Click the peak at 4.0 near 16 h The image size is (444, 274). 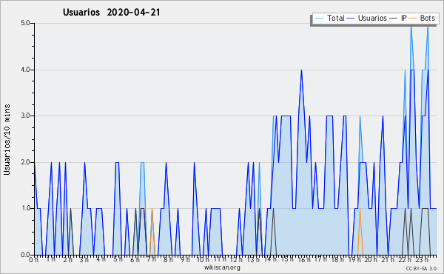click(x=301, y=70)
